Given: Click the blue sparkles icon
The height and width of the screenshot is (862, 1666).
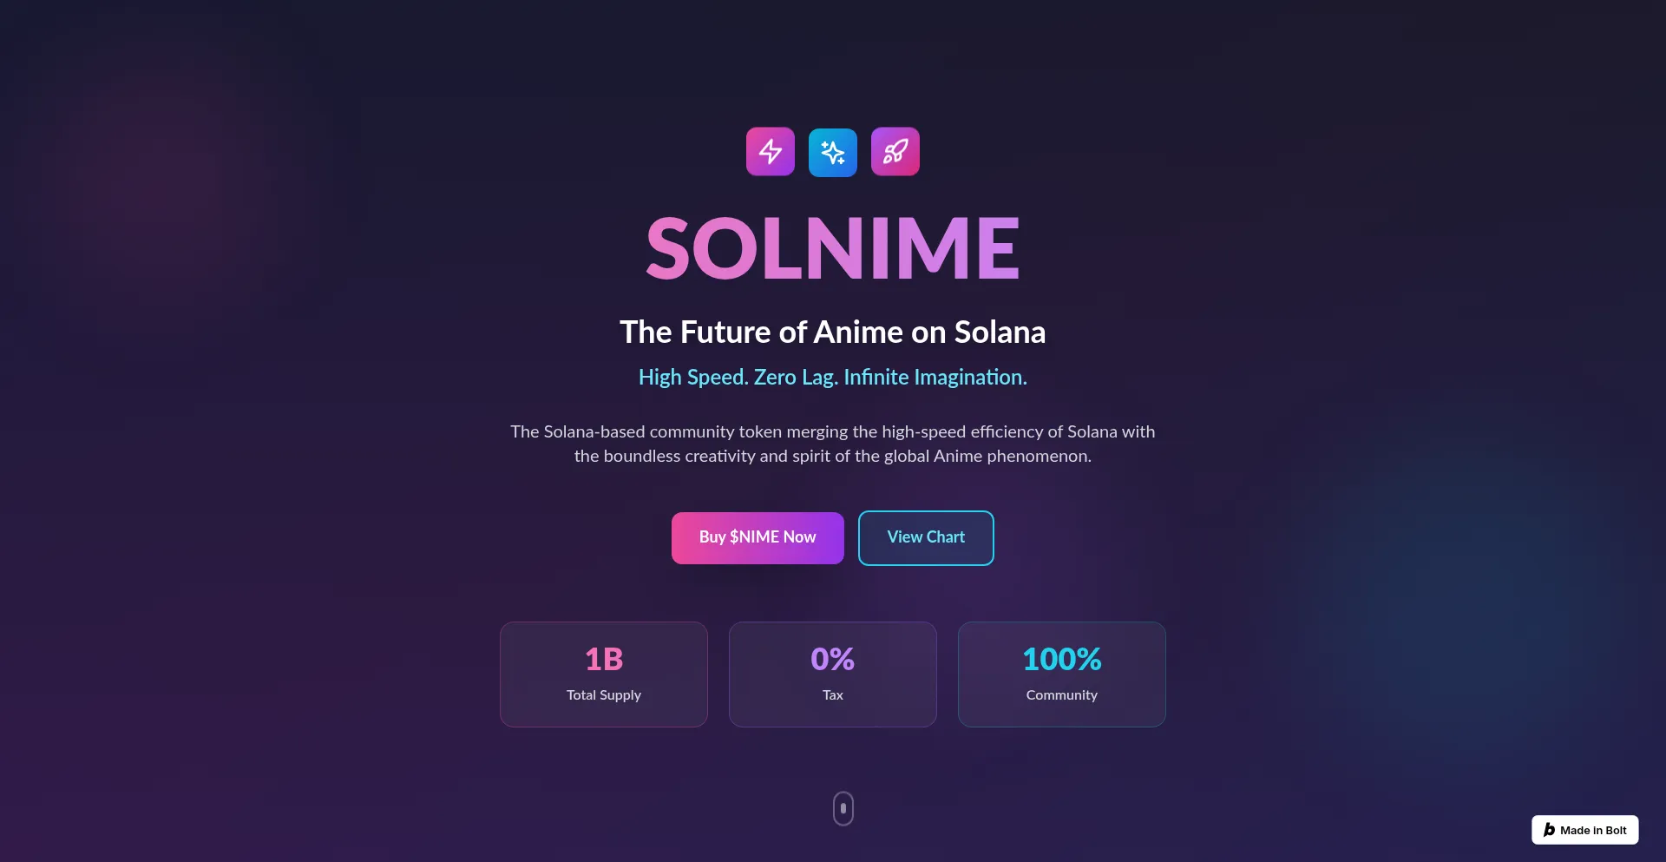Looking at the screenshot, I should point(833,153).
